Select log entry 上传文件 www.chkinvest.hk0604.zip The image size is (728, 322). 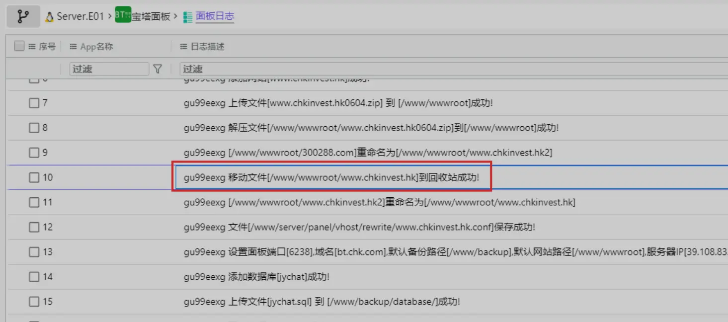338,103
